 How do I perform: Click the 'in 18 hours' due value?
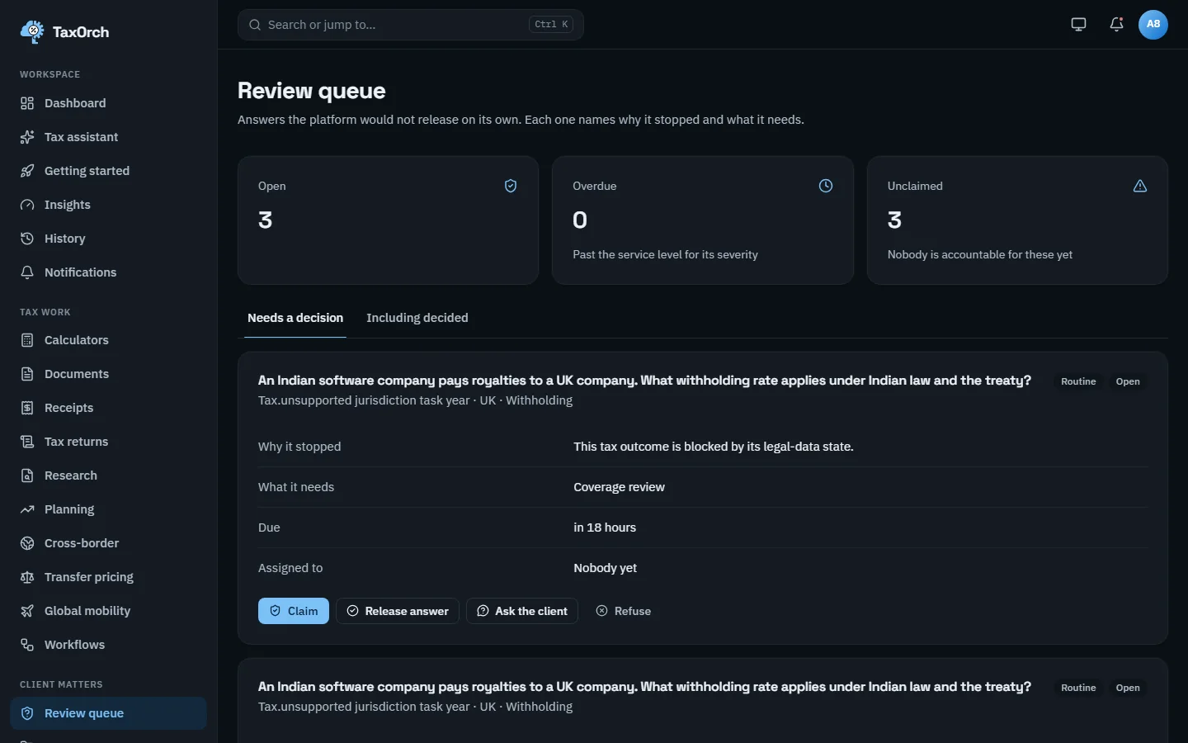[x=605, y=528]
